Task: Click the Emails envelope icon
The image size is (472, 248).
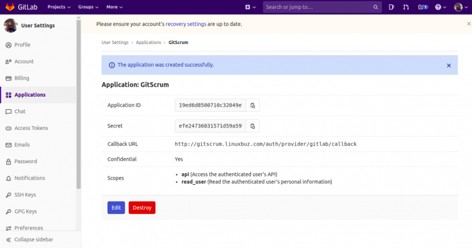Action: click(8, 145)
